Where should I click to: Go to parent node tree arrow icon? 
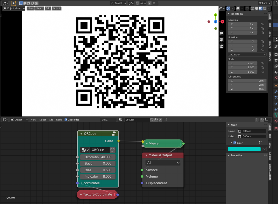tap(257, 120)
